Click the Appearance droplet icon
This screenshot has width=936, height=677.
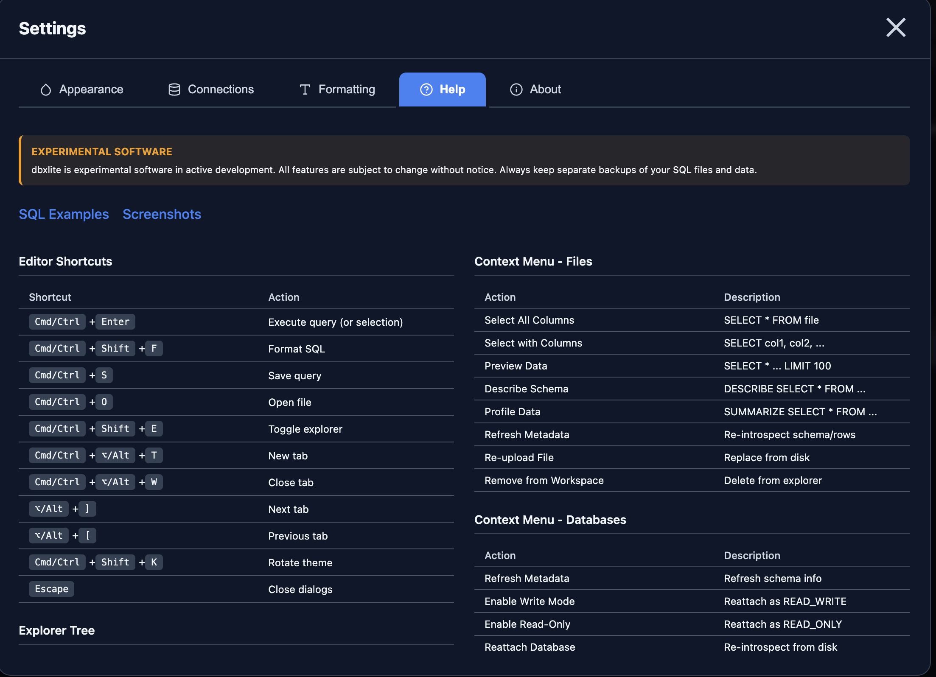(x=46, y=90)
